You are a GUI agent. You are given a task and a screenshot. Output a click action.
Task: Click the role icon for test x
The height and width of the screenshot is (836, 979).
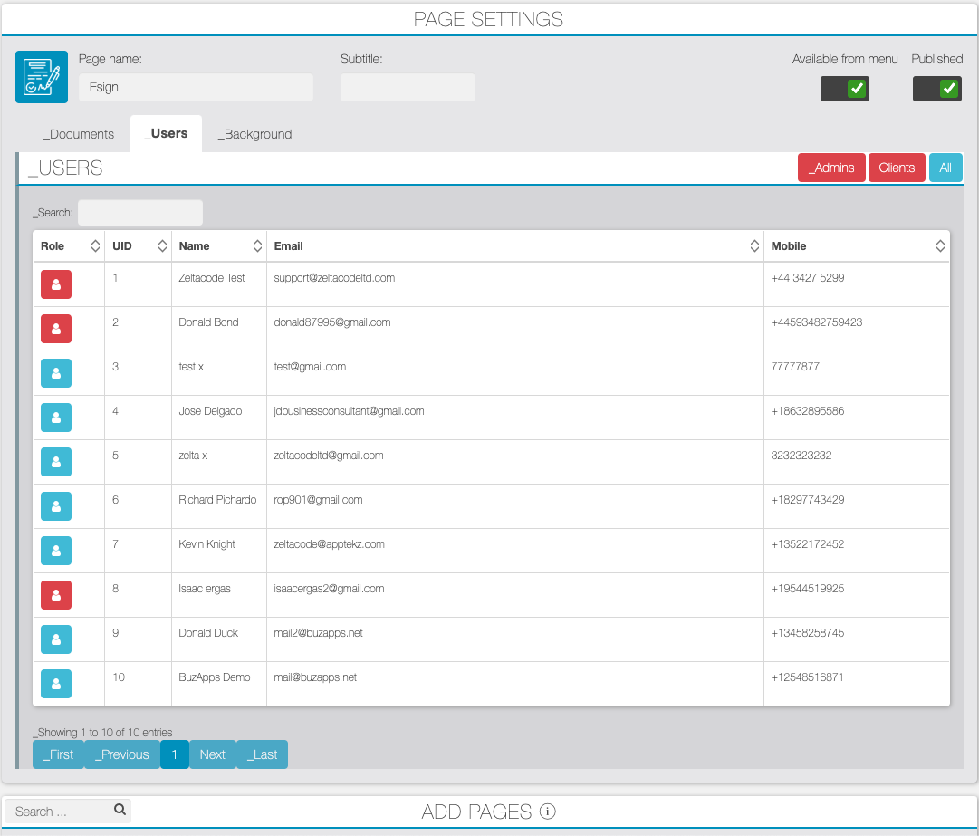(x=56, y=373)
